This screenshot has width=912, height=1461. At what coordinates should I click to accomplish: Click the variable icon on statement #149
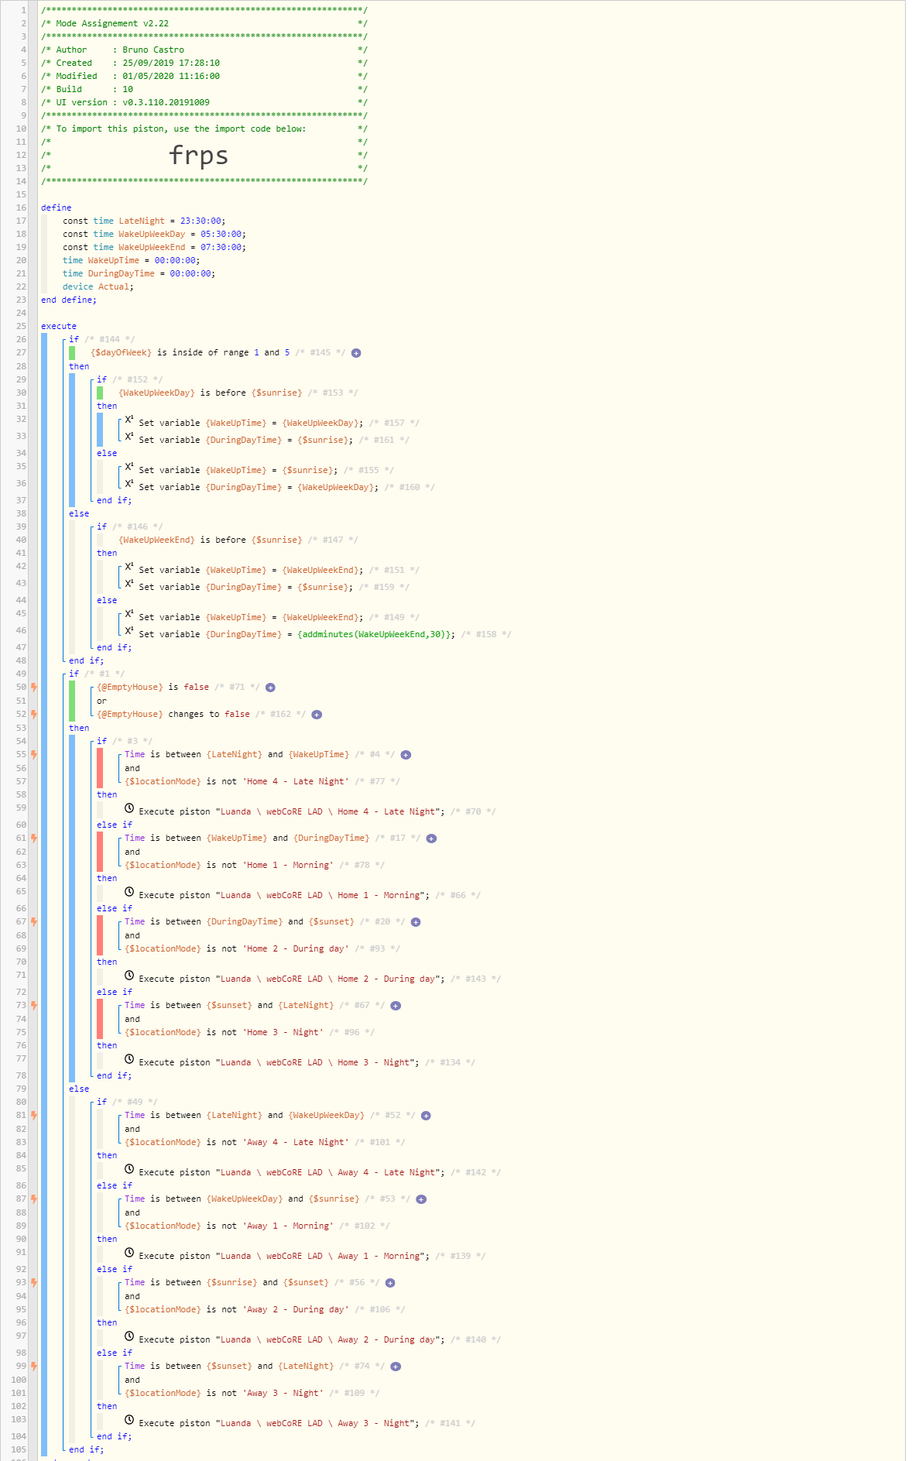tap(129, 614)
